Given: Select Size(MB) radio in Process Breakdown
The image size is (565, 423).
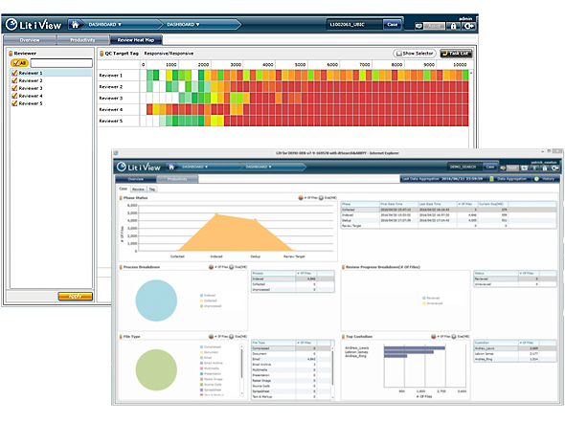Looking at the screenshot, I should click(x=232, y=267).
